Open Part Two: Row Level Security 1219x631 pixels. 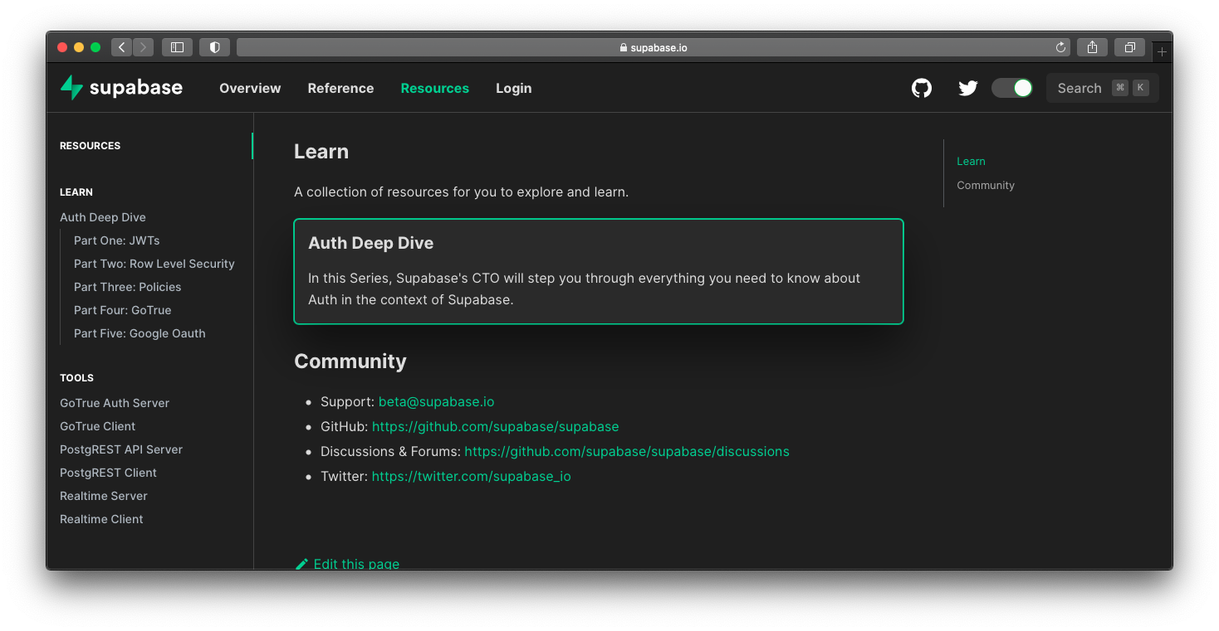pyautogui.click(x=154, y=264)
